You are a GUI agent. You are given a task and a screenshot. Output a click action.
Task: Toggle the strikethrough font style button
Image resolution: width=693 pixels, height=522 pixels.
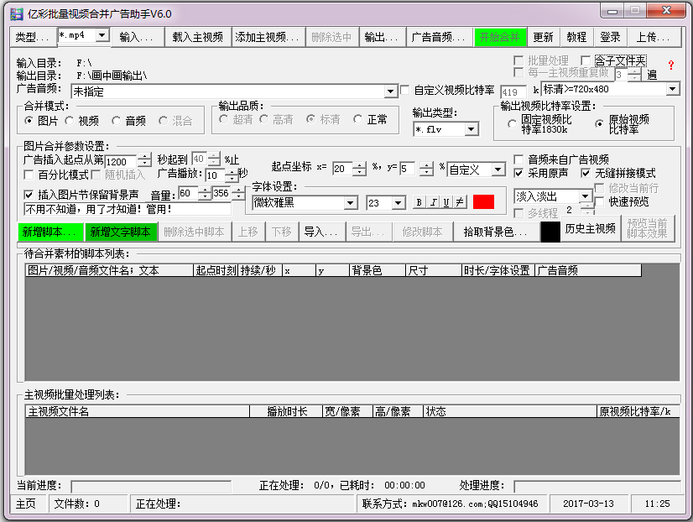coord(459,202)
